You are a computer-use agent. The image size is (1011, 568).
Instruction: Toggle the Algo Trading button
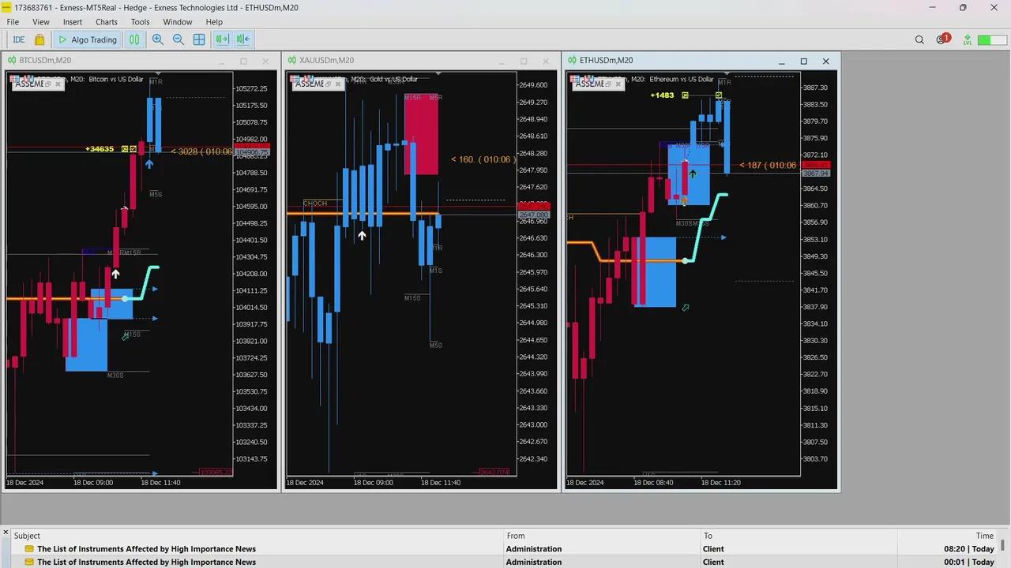88,39
